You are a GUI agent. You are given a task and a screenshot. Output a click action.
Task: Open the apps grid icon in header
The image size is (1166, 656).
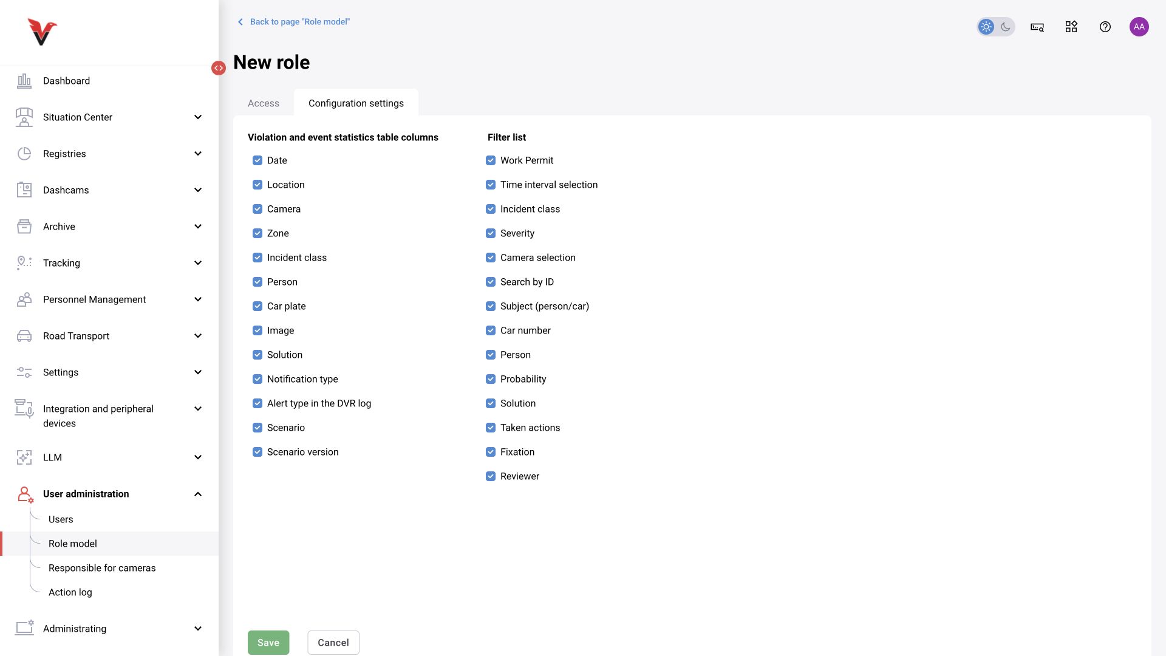coord(1071,27)
